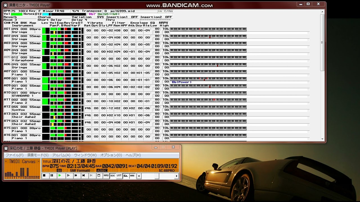Toggle the DOC viewer button
Screen dimensions: 360x202
[x=112, y=176]
